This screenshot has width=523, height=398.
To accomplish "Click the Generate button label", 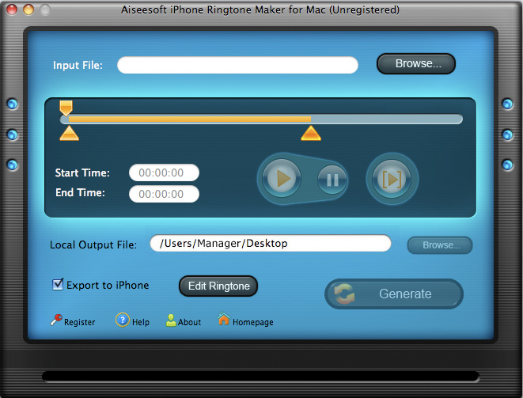I will [405, 294].
